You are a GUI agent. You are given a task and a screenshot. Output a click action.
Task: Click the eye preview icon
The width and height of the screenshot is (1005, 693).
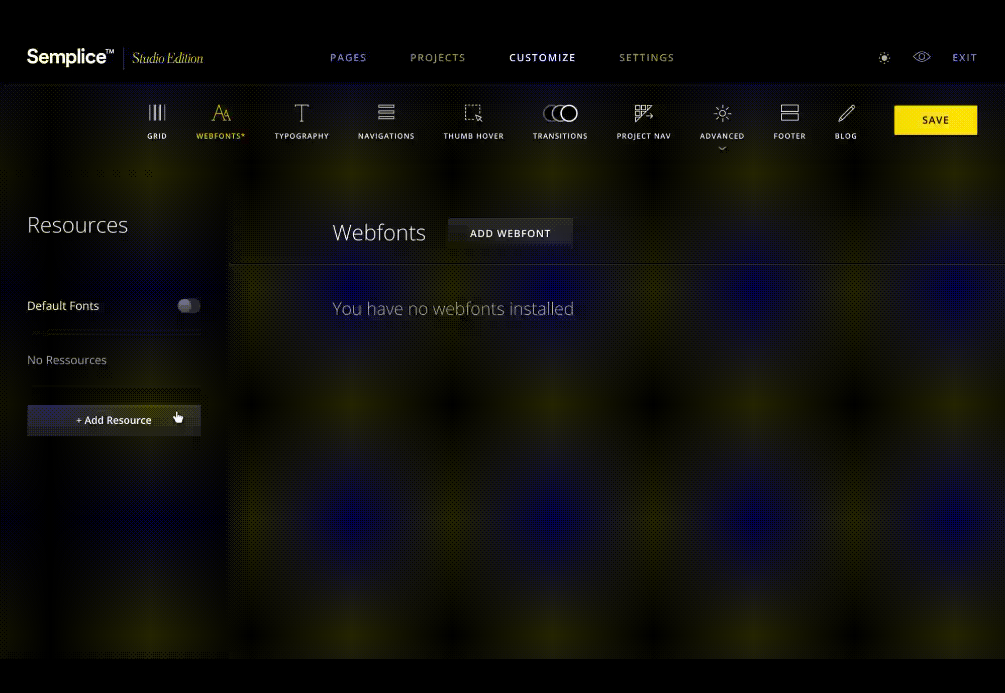(922, 57)
